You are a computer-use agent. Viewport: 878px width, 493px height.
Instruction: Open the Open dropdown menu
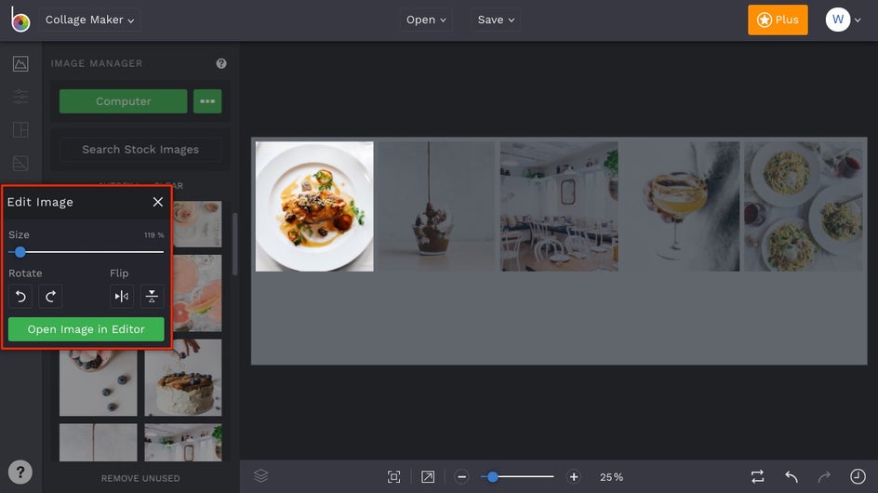(x=426, y=20)
